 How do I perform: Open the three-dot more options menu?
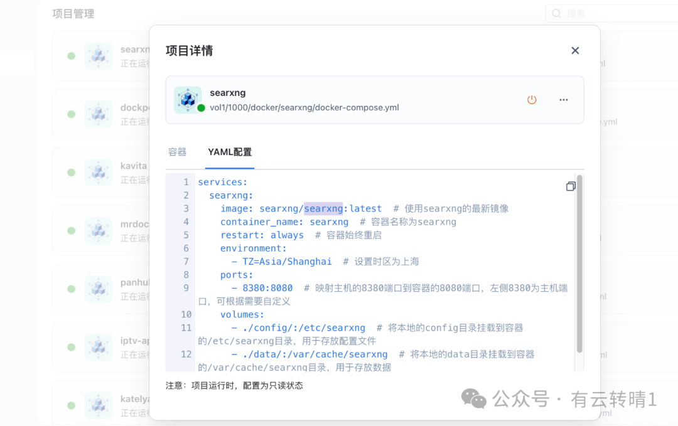tap(563, 100)
